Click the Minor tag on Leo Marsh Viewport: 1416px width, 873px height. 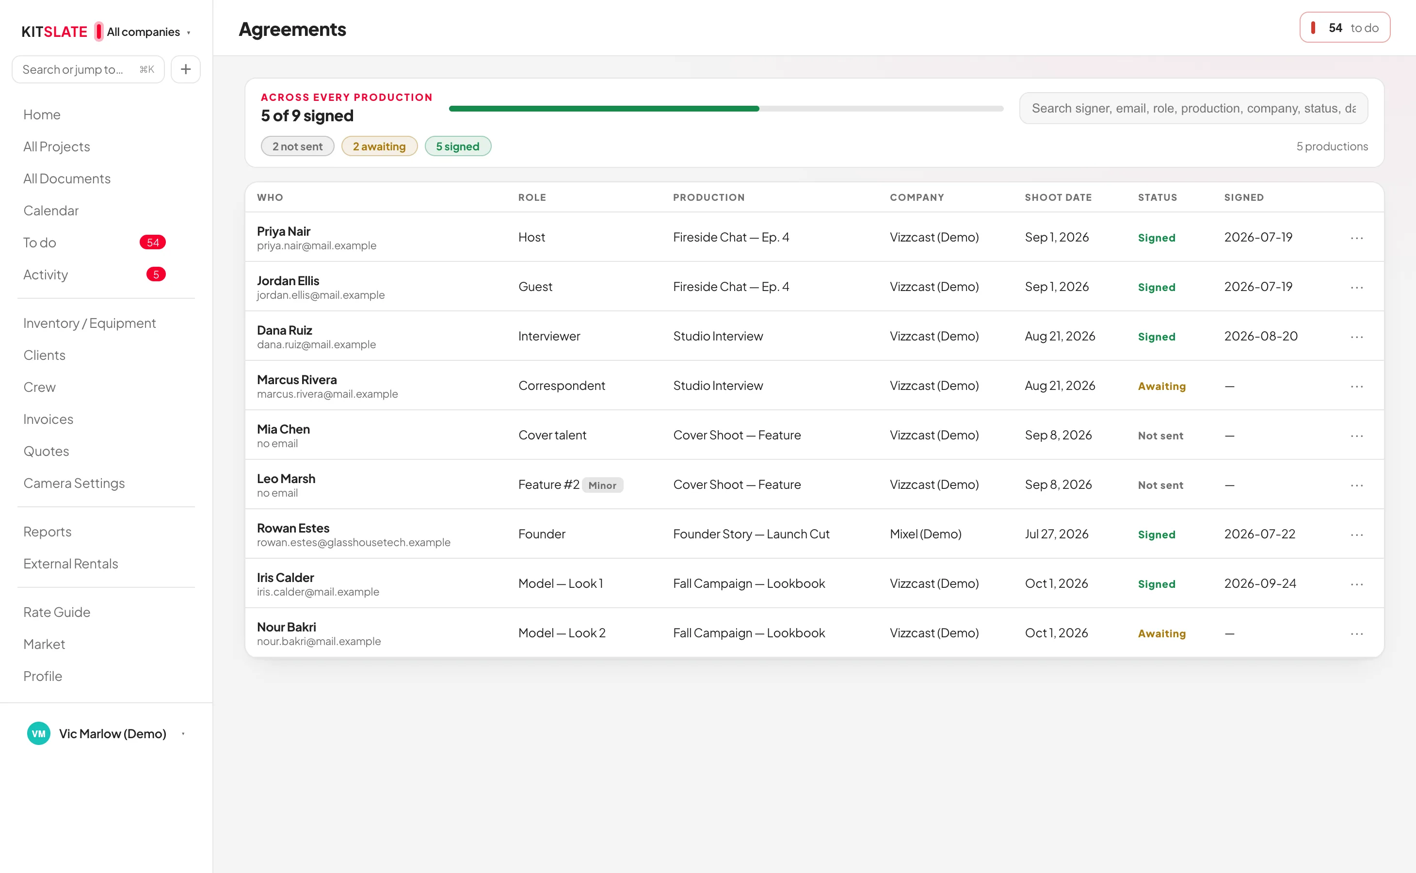pos(602,485)
